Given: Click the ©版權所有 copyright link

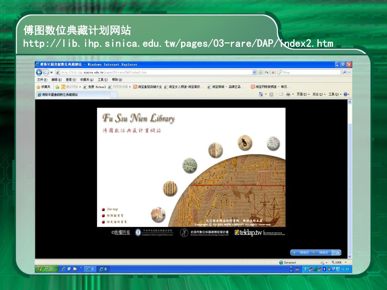Looking at the screenshot, I should coord(121,232).
